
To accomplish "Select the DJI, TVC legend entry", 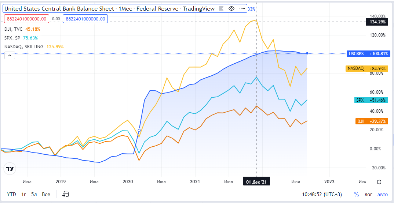I will [13, 29].
